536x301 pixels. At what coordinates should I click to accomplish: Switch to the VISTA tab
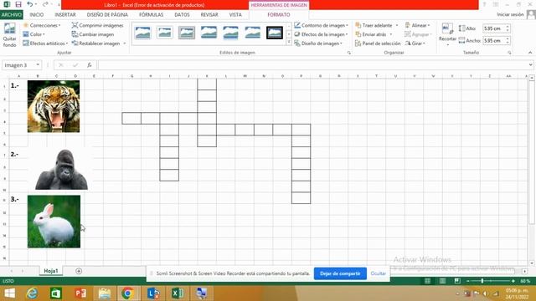[235, 15]
